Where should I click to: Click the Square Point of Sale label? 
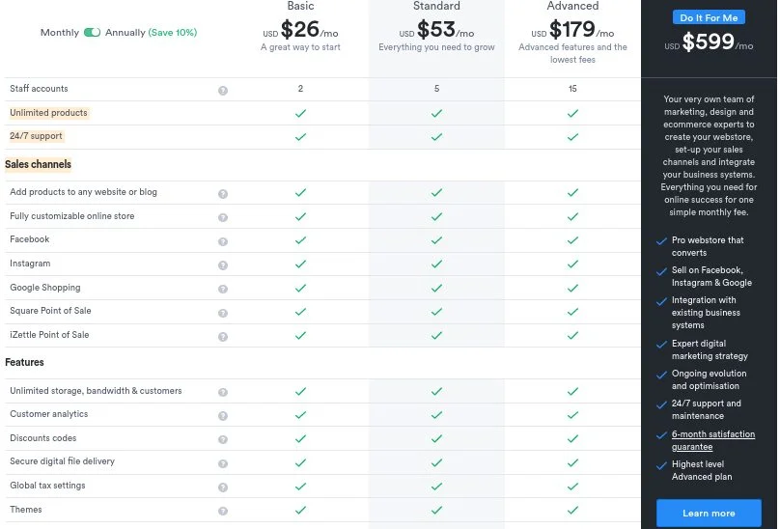click(50, 311)
